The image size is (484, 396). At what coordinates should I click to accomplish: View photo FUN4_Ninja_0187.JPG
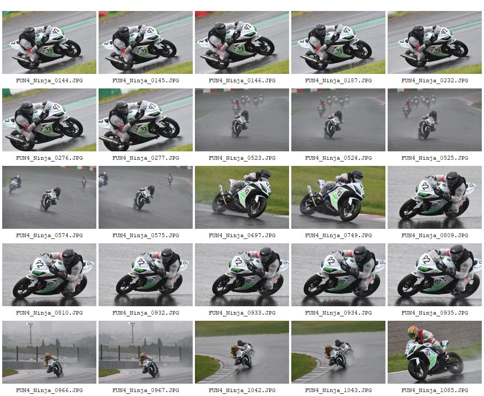(338, 43)
